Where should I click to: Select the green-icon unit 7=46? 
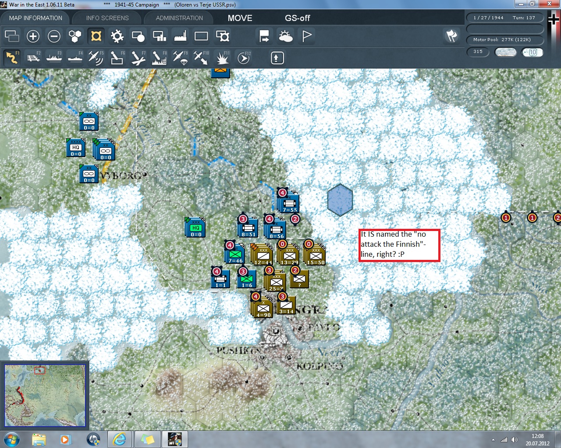tap(235, 254)
